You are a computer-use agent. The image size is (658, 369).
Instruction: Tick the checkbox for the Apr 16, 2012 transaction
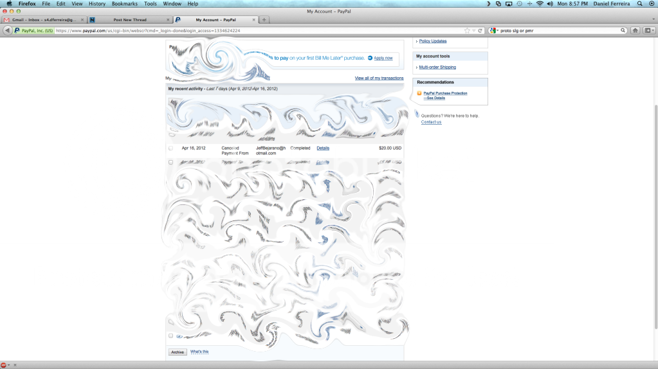(x=171, y=148)
